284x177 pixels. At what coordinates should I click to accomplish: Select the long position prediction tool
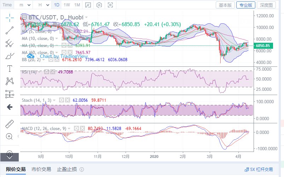[10, 94]
